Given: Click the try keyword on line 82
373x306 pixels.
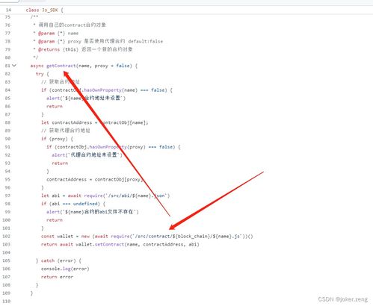Looking at the screenshot, I should pos(40,74).
